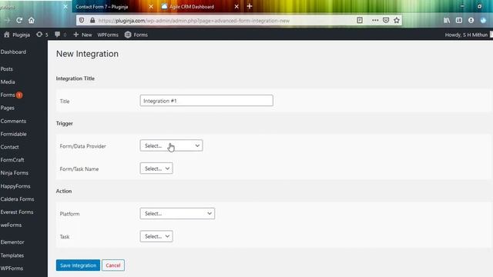Toggle reader view icon in address bar
493x277 pixels.
pyautogui.click(x=360, y=21)
